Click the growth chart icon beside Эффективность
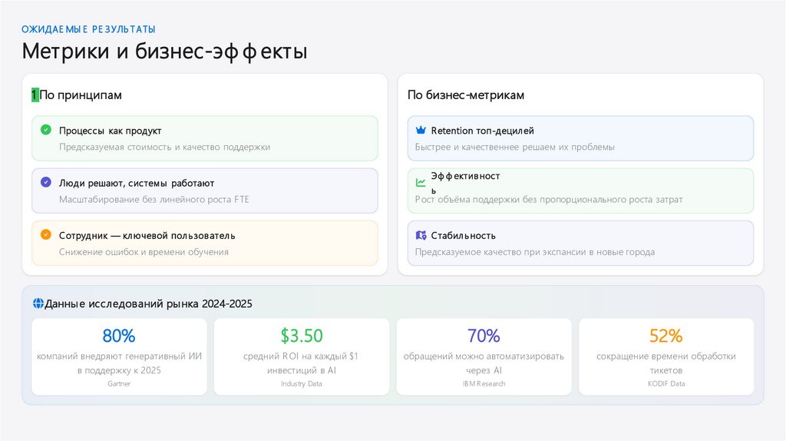Viewport: 786px width, 441px height. (x=421, y=183)
